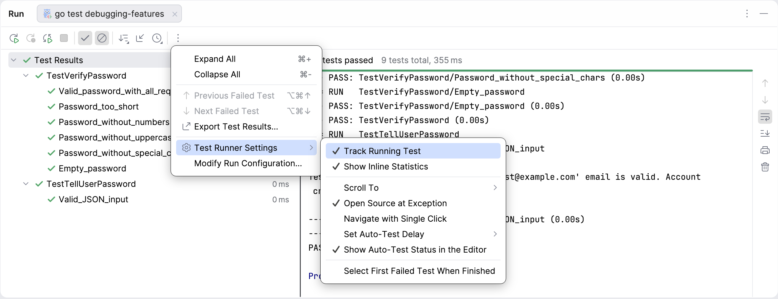Disable Open Source at Exception

[395, 203]
